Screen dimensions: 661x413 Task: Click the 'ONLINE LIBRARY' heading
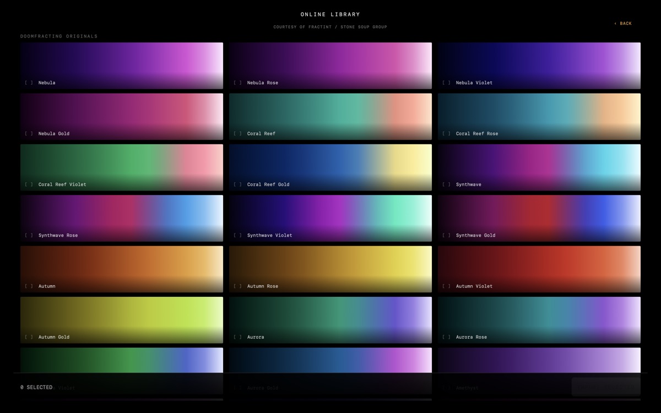pyautogui.click(x=330, y=14)
